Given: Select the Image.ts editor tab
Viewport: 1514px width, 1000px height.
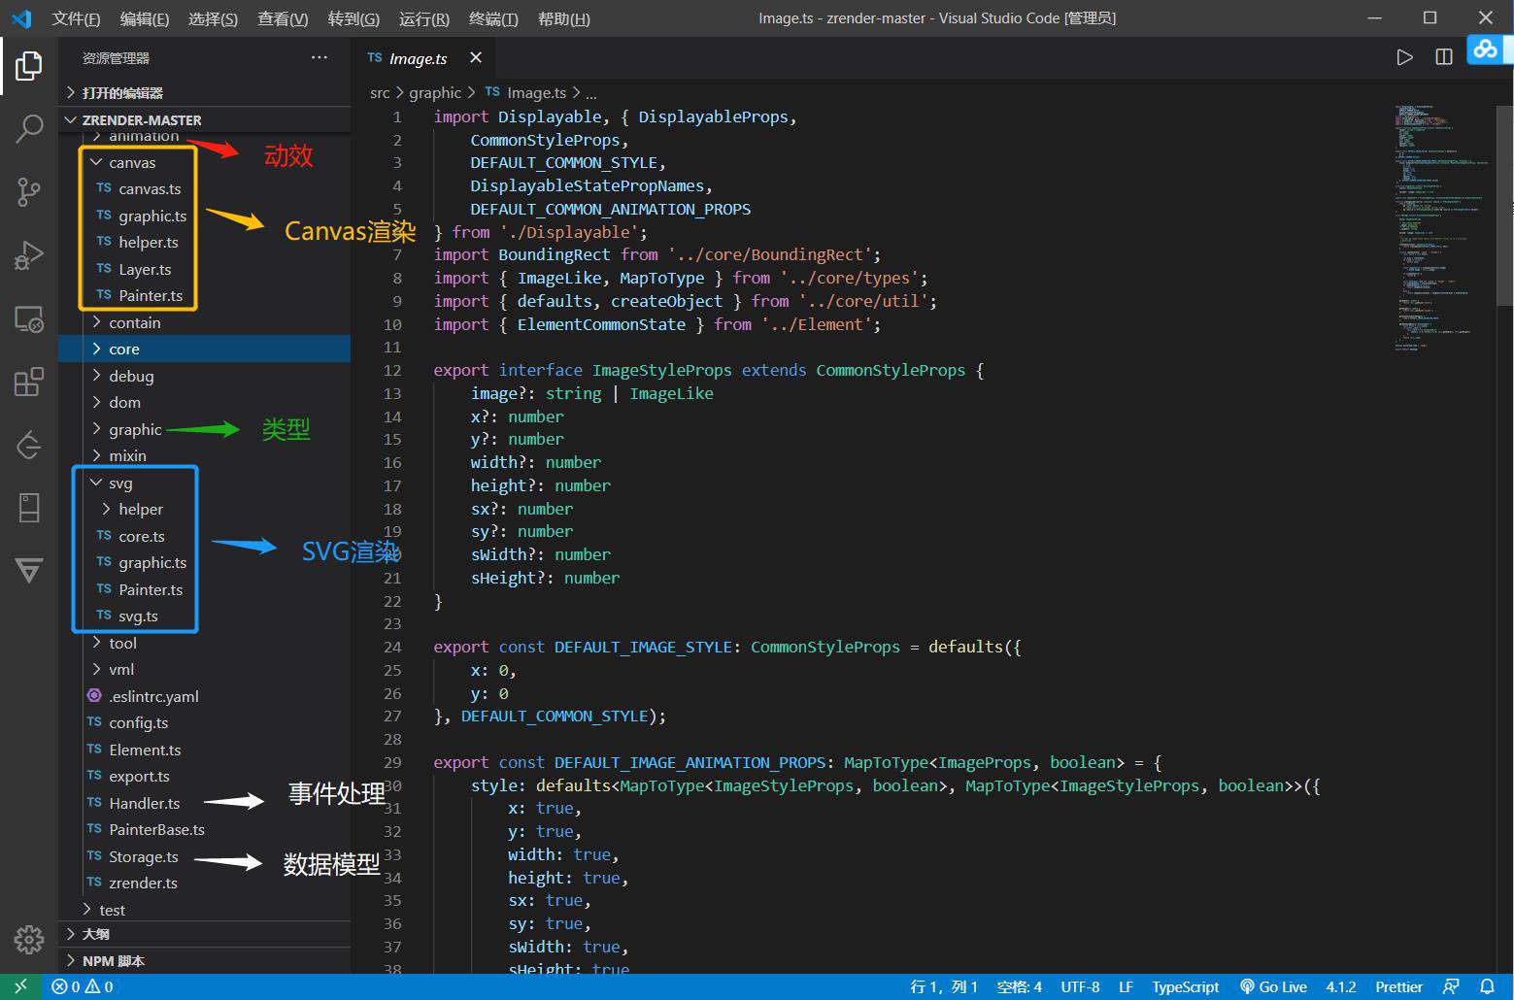Looking at the screenshot, I should click(x=424, y=58).
